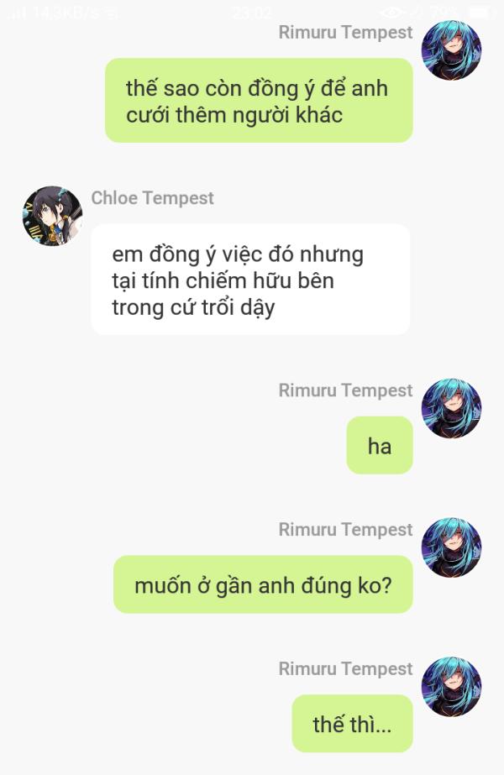Click Rimuru Tempest name above 'thế thì...' bubble
Viewport: 504px width, 775px height.
tap(345, 668)
